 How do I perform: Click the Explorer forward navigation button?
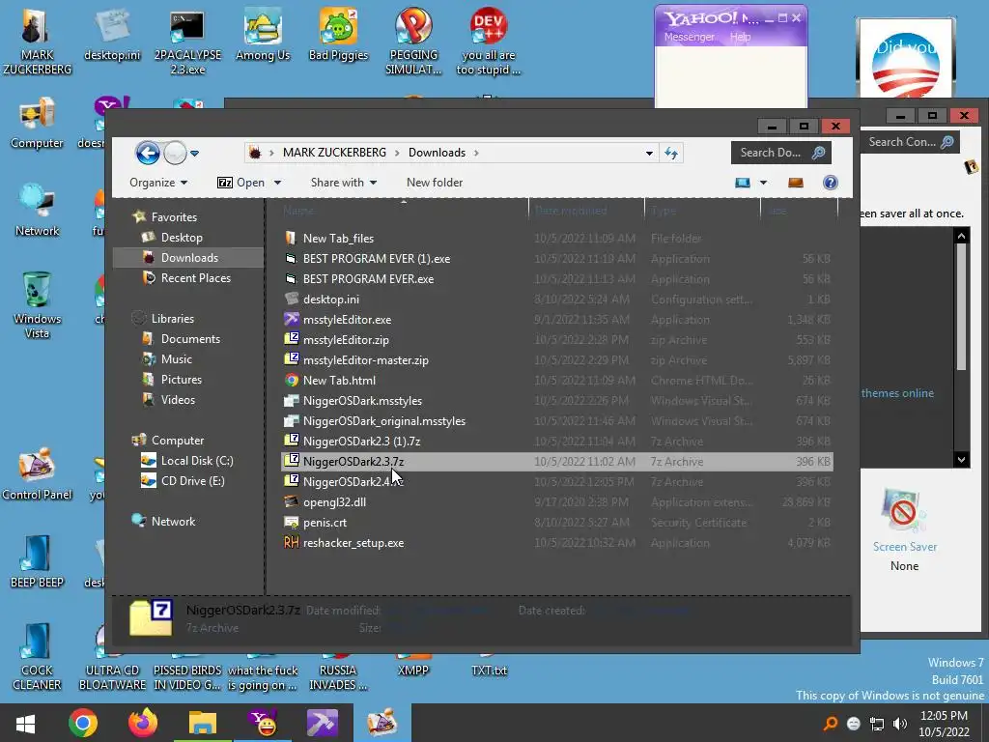click(176, 153)
